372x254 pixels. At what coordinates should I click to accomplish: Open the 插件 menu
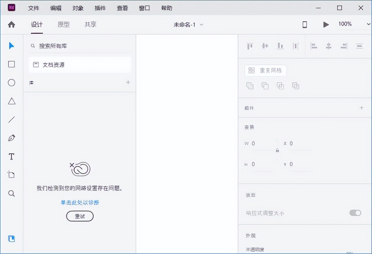[100, 8]
